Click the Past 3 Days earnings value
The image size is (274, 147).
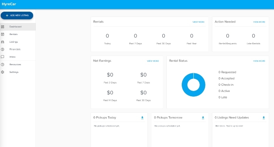[110, 75]
